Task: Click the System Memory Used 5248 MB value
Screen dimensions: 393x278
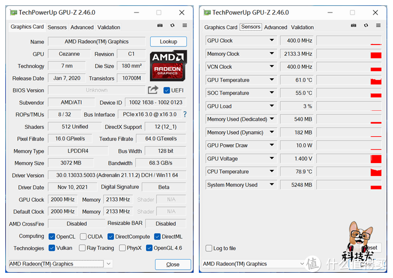Action: tap(297, 185)
